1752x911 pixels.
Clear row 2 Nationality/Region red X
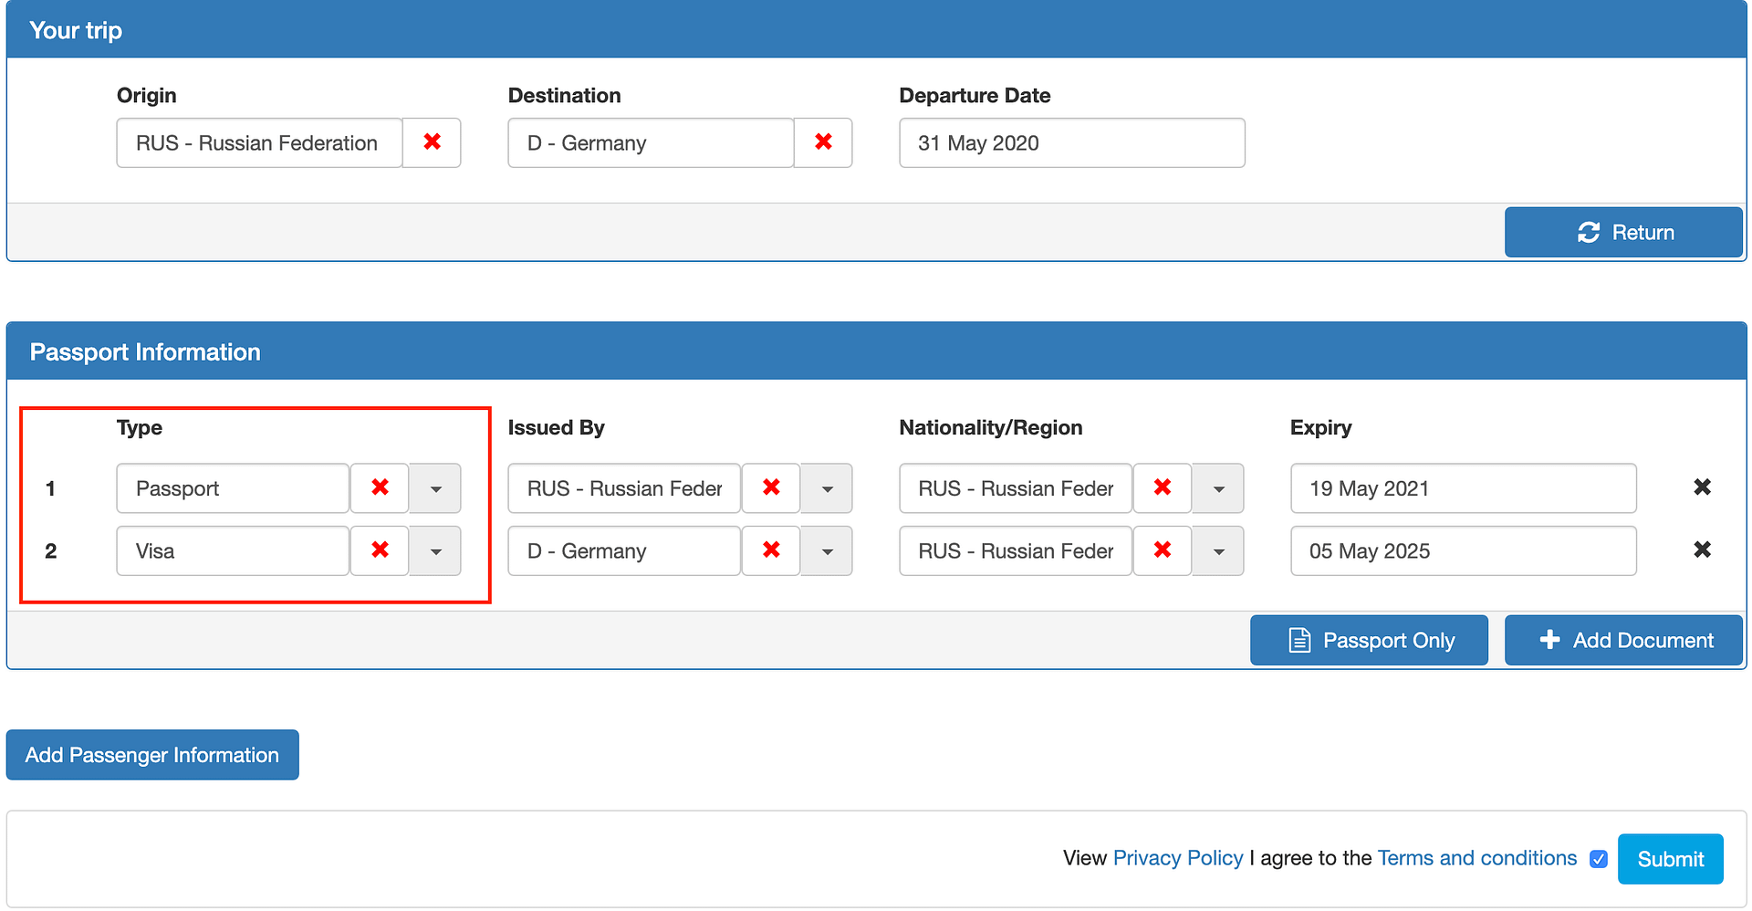(x=1163, y=550)
